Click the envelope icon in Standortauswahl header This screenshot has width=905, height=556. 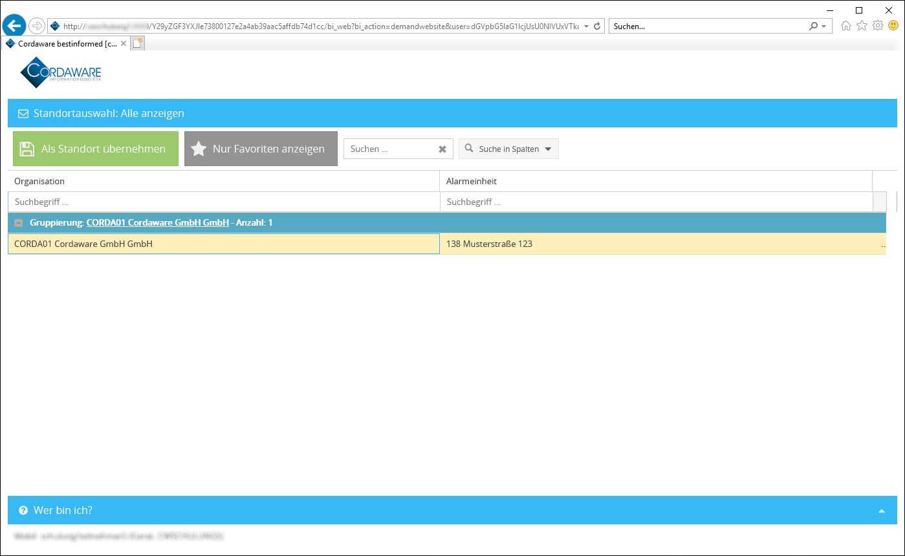(x=23, y=114)
